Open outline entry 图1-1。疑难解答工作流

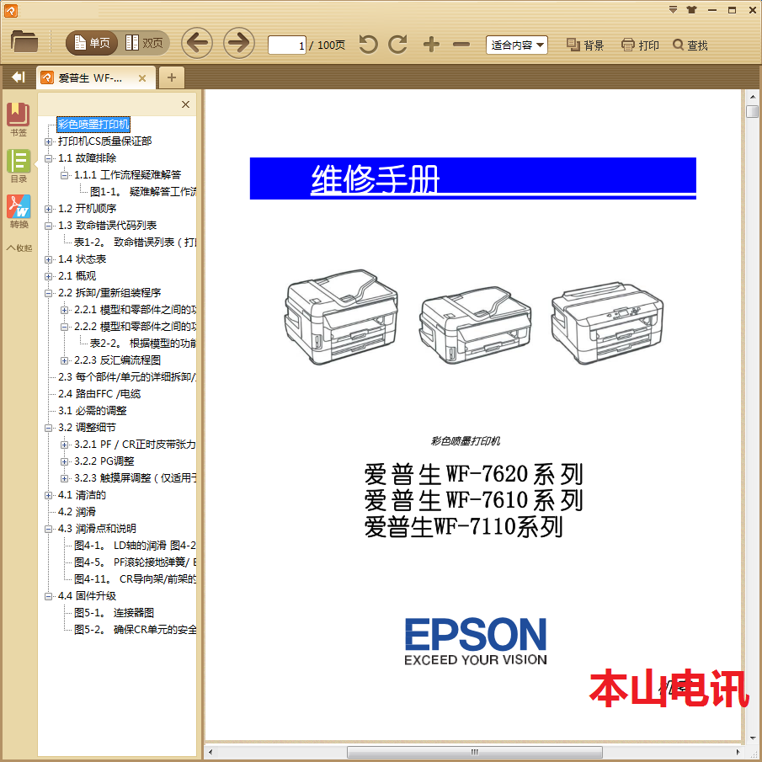click(143, 192)
